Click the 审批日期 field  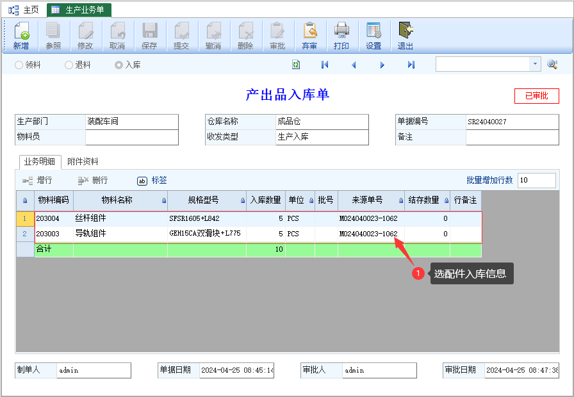pyautogui.click(x=521, y=370)
